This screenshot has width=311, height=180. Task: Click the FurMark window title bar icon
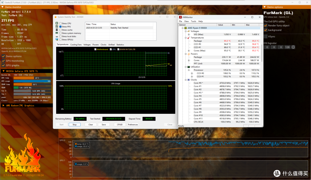[x=3, y=2]
